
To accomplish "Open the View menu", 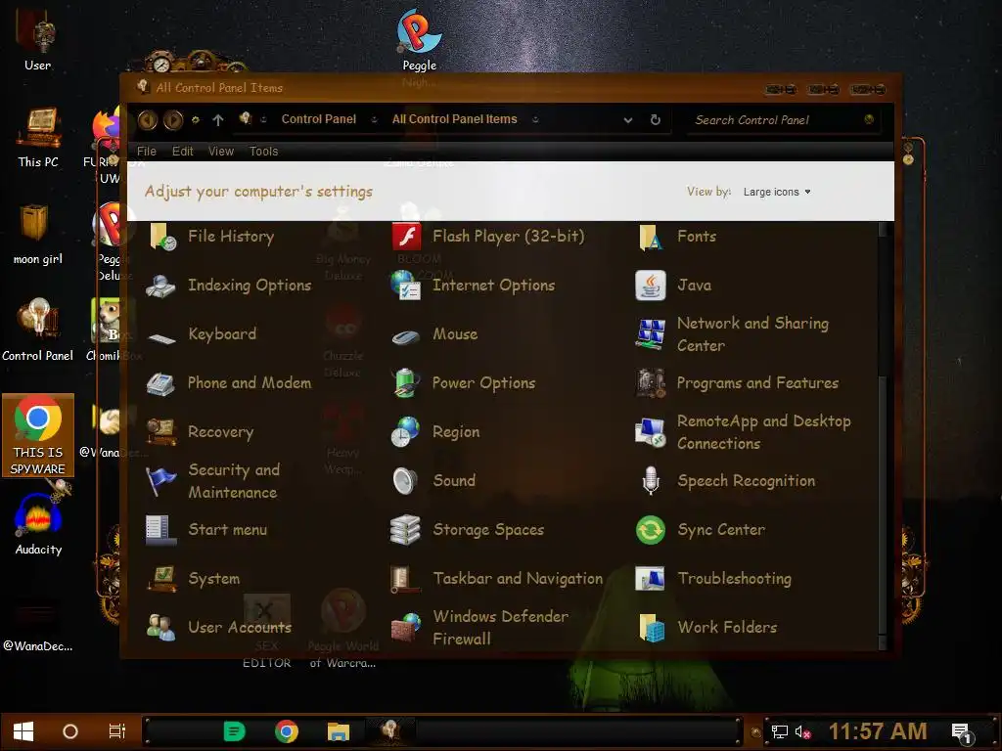I will (220, 152).
